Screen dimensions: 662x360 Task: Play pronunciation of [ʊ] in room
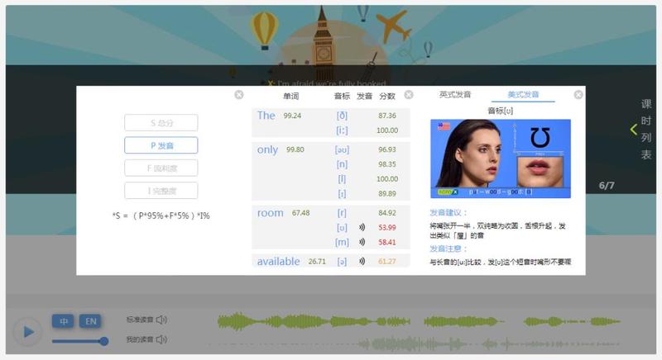click(362, 227)
